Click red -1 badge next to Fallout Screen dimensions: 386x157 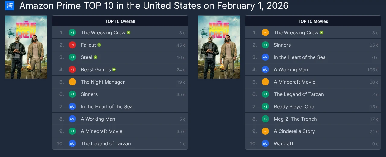click(72, 45)
